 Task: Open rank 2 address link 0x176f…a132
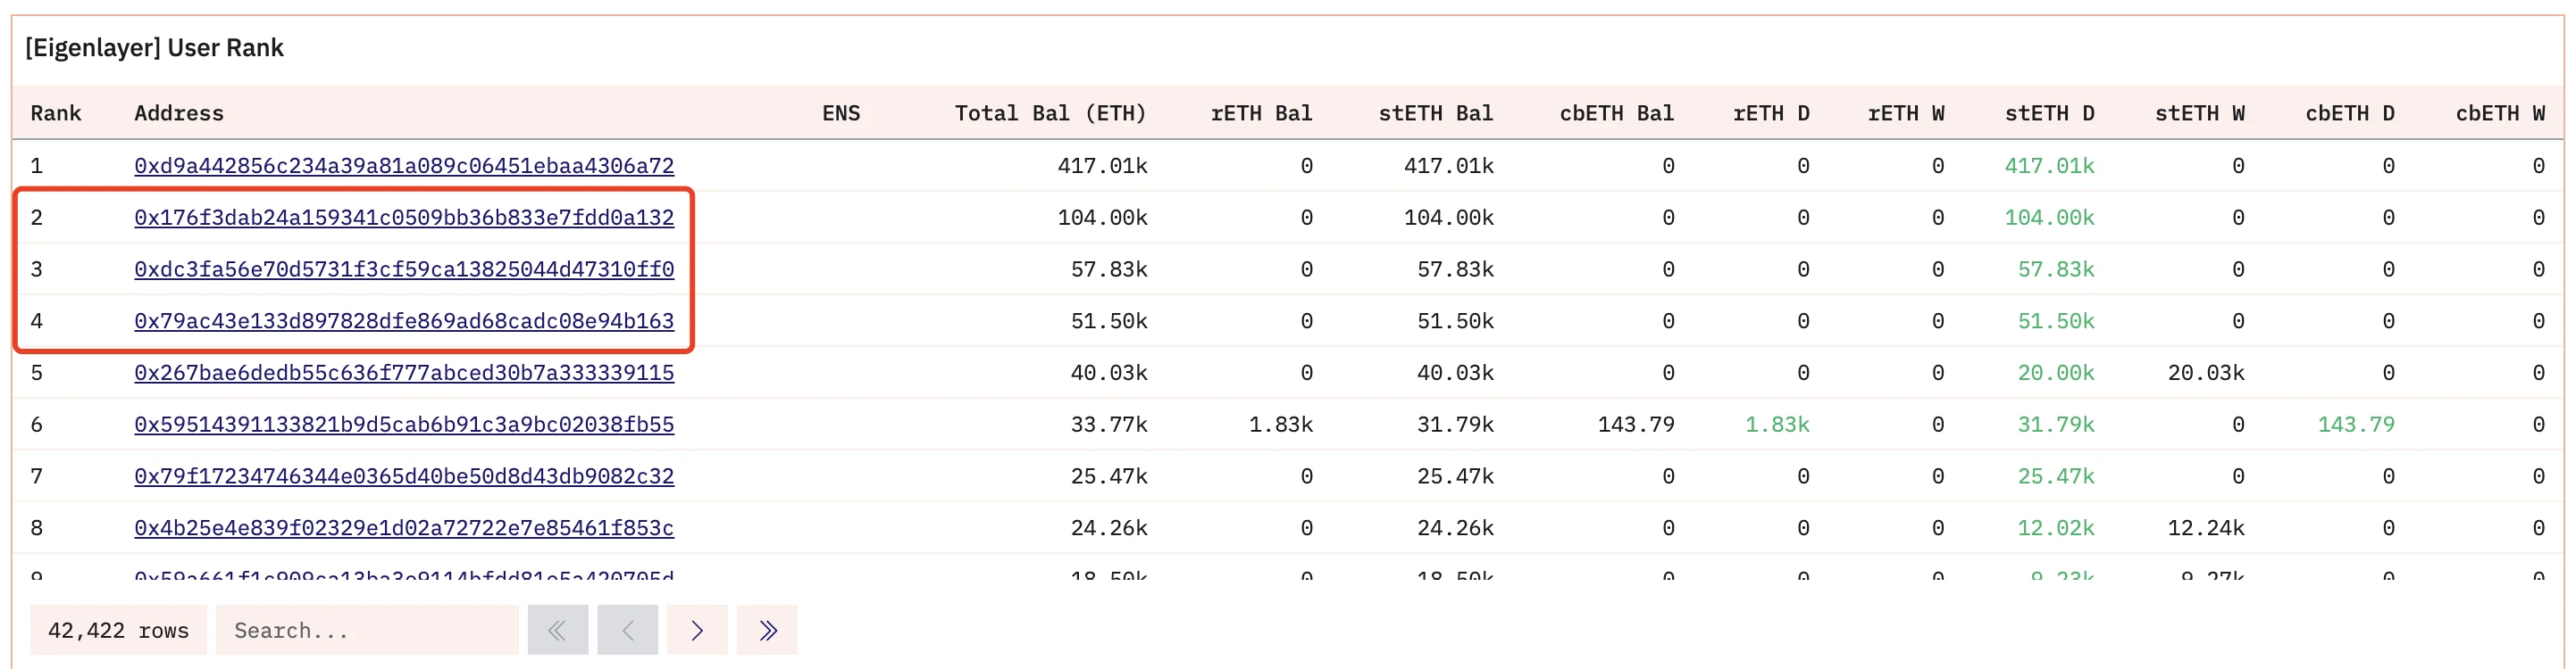coord(404,218)
